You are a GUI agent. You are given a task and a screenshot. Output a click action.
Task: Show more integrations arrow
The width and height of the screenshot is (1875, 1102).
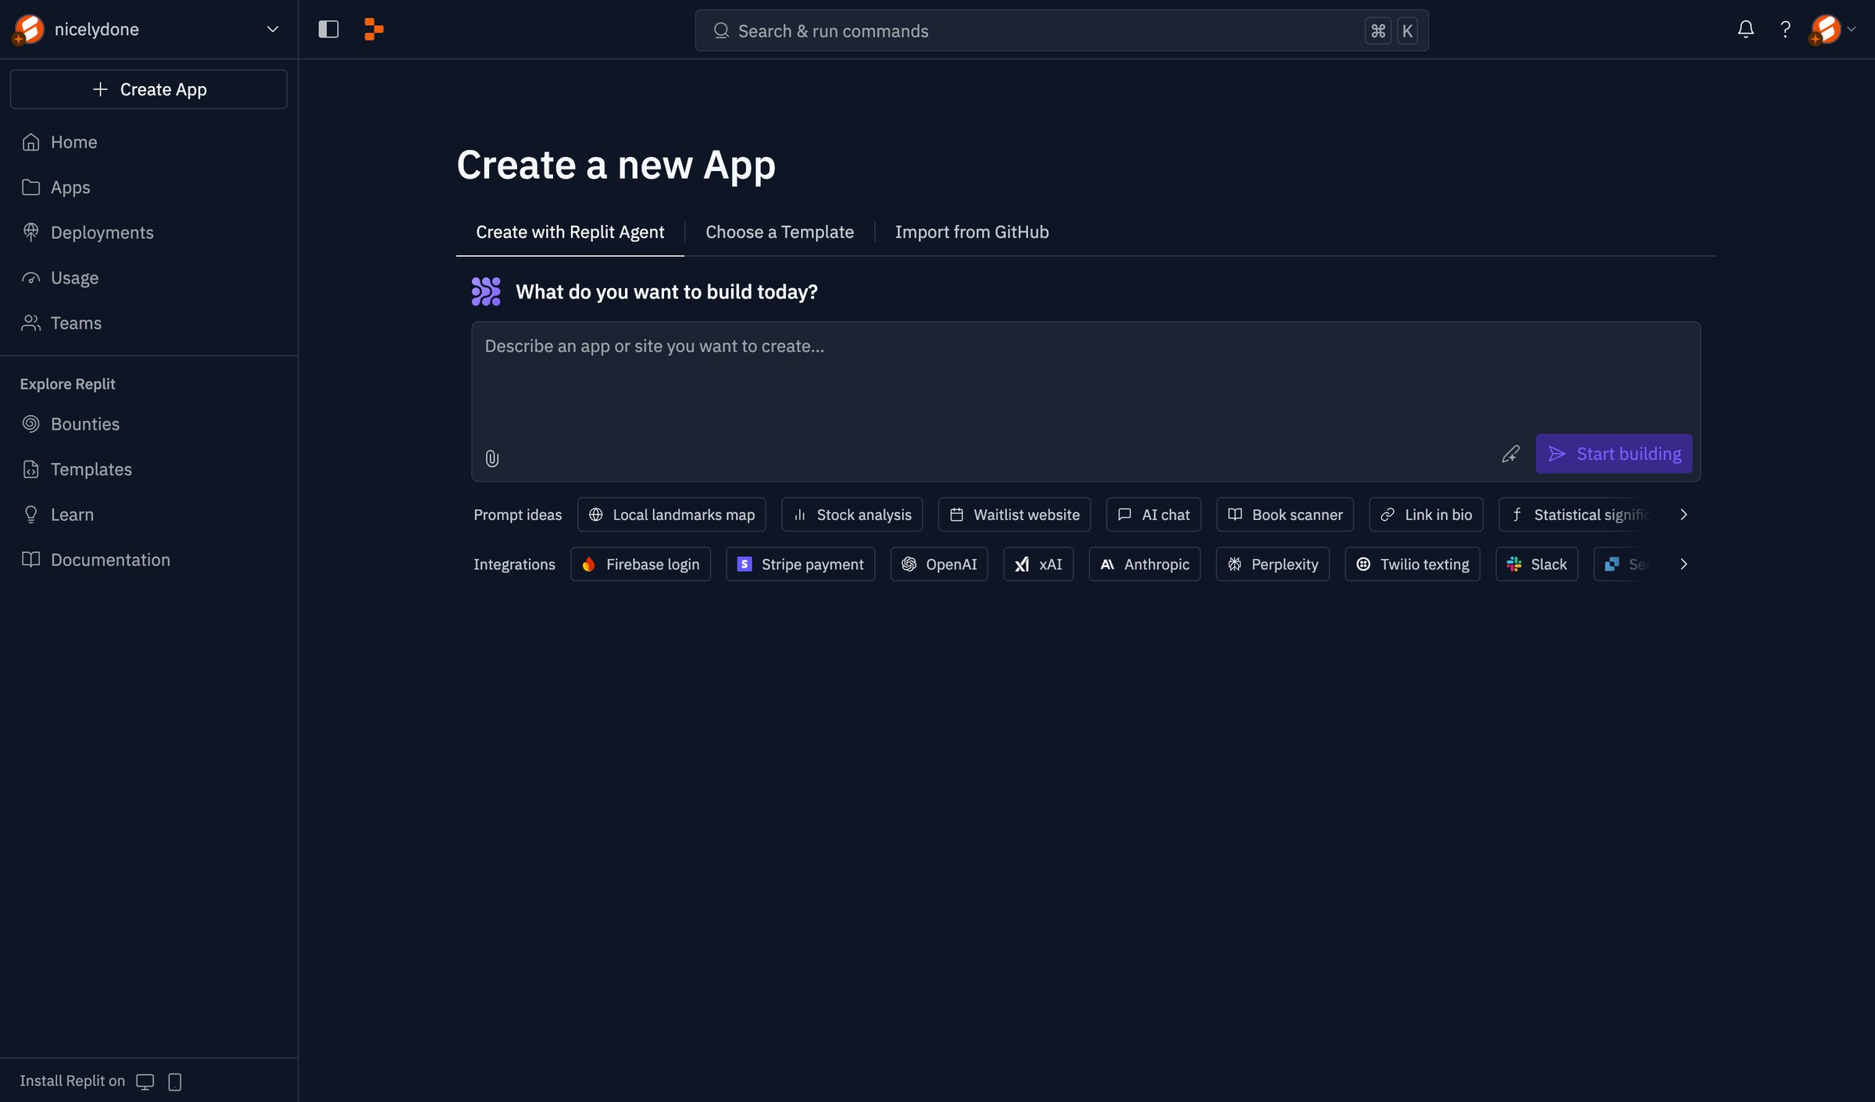[1684, 564]
